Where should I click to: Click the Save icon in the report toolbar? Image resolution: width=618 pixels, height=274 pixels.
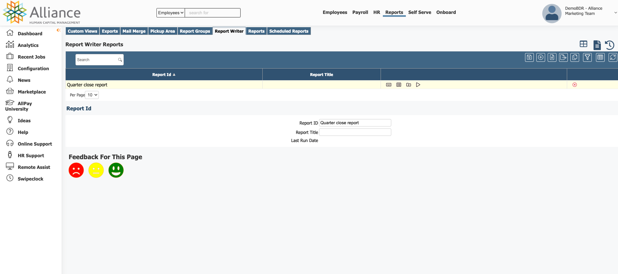(529, 58)
